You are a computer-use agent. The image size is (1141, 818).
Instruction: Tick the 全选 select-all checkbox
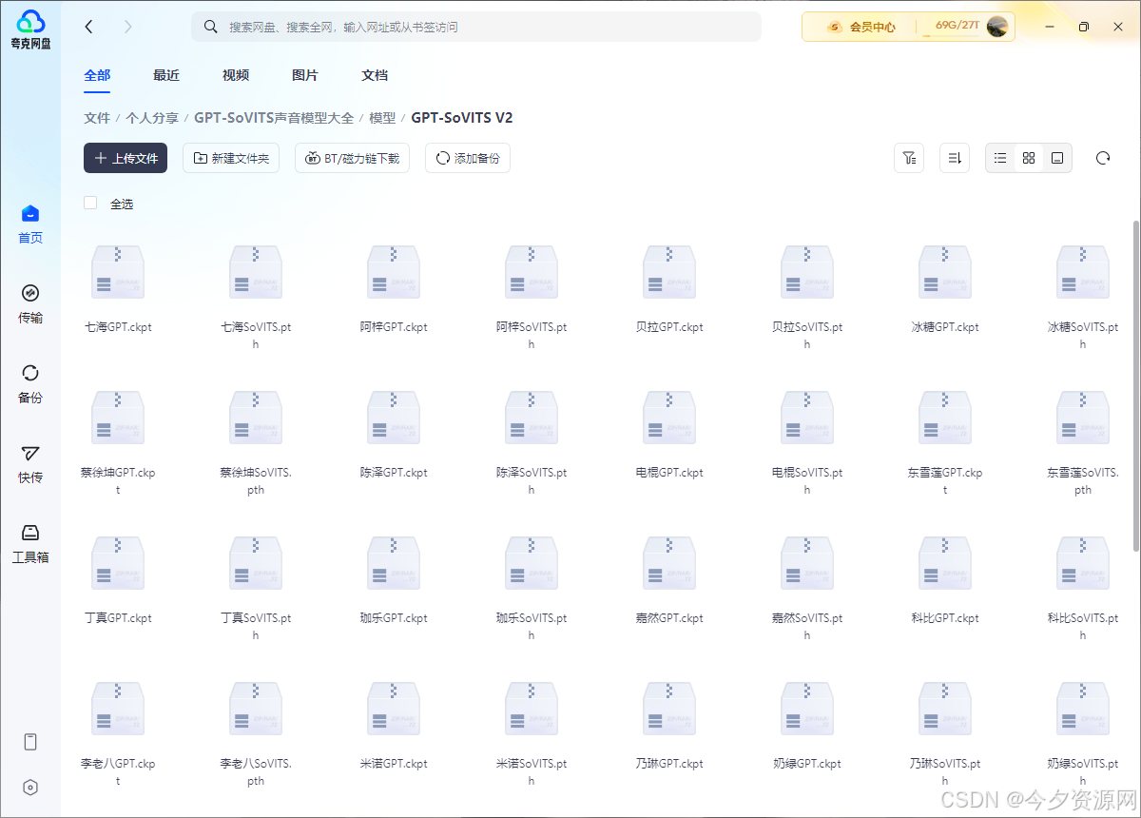pos(90,203)
